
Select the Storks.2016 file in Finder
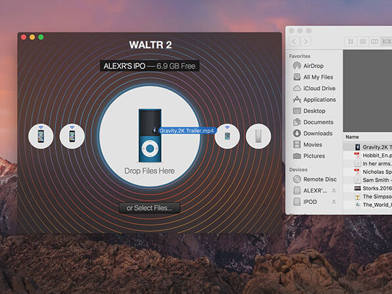pos(368,188)
